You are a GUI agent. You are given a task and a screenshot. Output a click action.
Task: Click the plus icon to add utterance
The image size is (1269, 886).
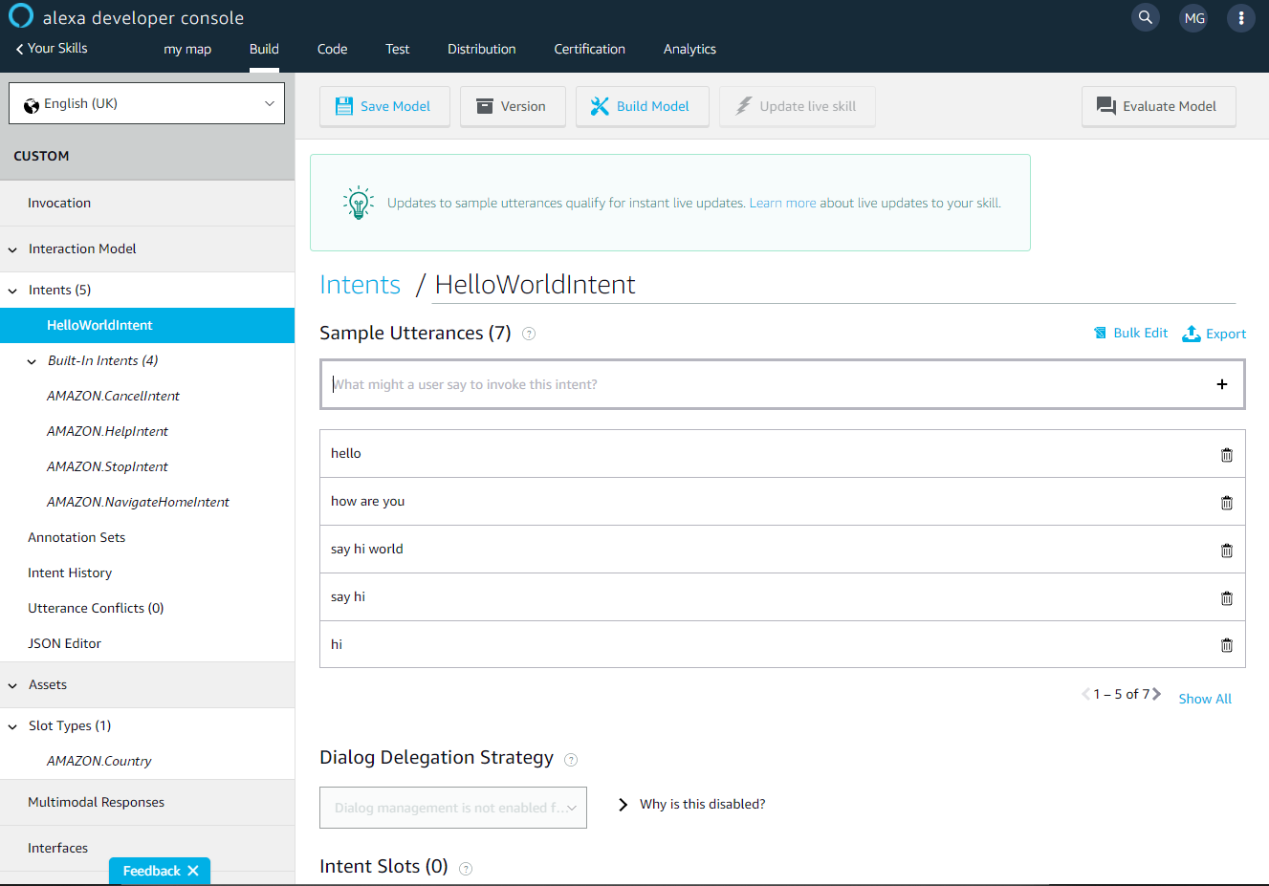(x=1221, y=384)
